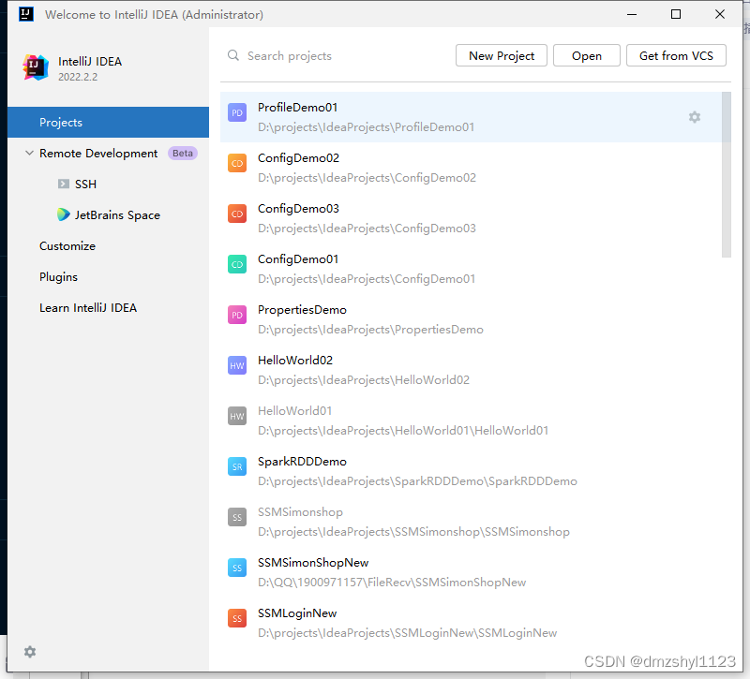Select the Projects tab
750x679 pixels.
pyautogui.click(x=108, y=123)
